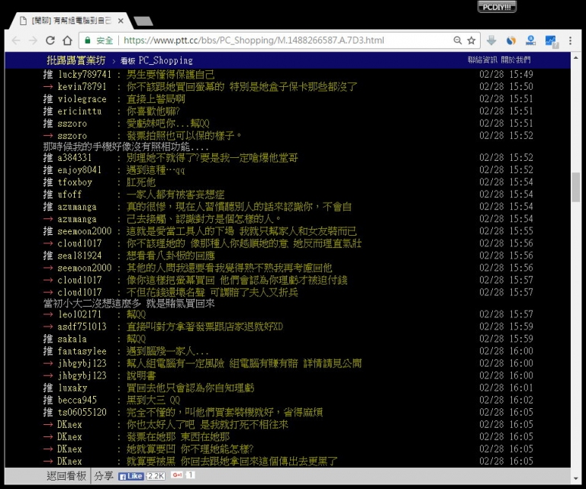586x489 pixels.
Task: Close the current PTT browser tab
Action: point(121,21)
